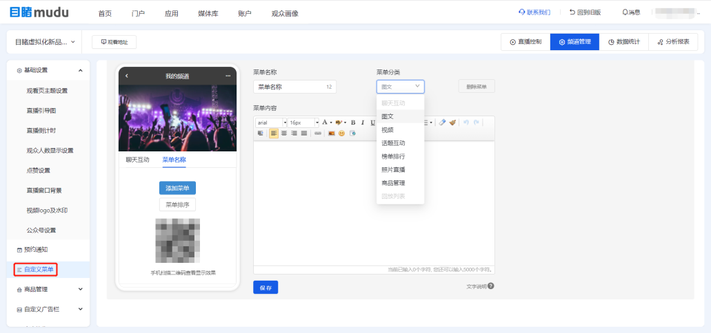Click the format painter brush icon
The image size is (711, 333).
(452, 122)
